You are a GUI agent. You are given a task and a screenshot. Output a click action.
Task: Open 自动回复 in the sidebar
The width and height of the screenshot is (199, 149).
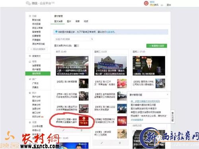tap(36, 24)
